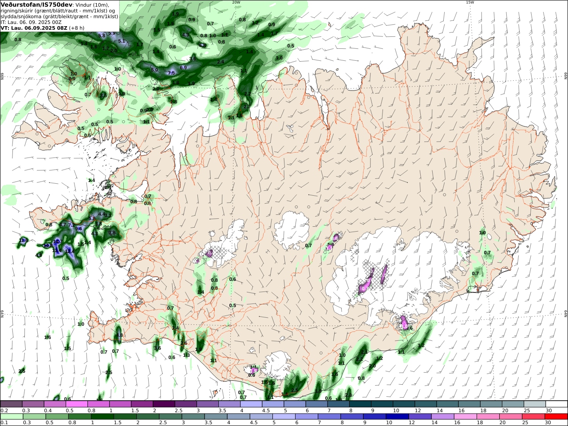Select the dark teal 8 snow legend swatch
Screen dimensions: 568x426
[360, 404]
